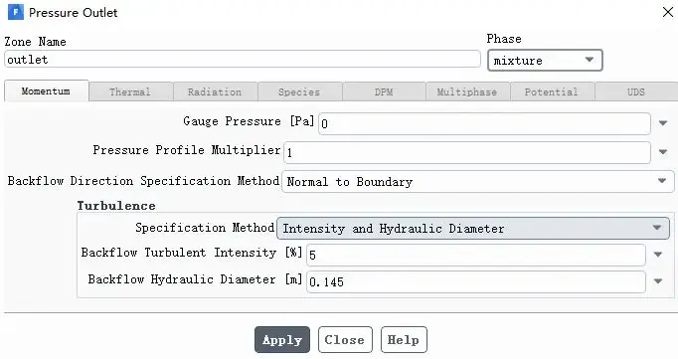Switch to the Momentum tab
The width and height of the screenshot is (678, 359).
47,91
